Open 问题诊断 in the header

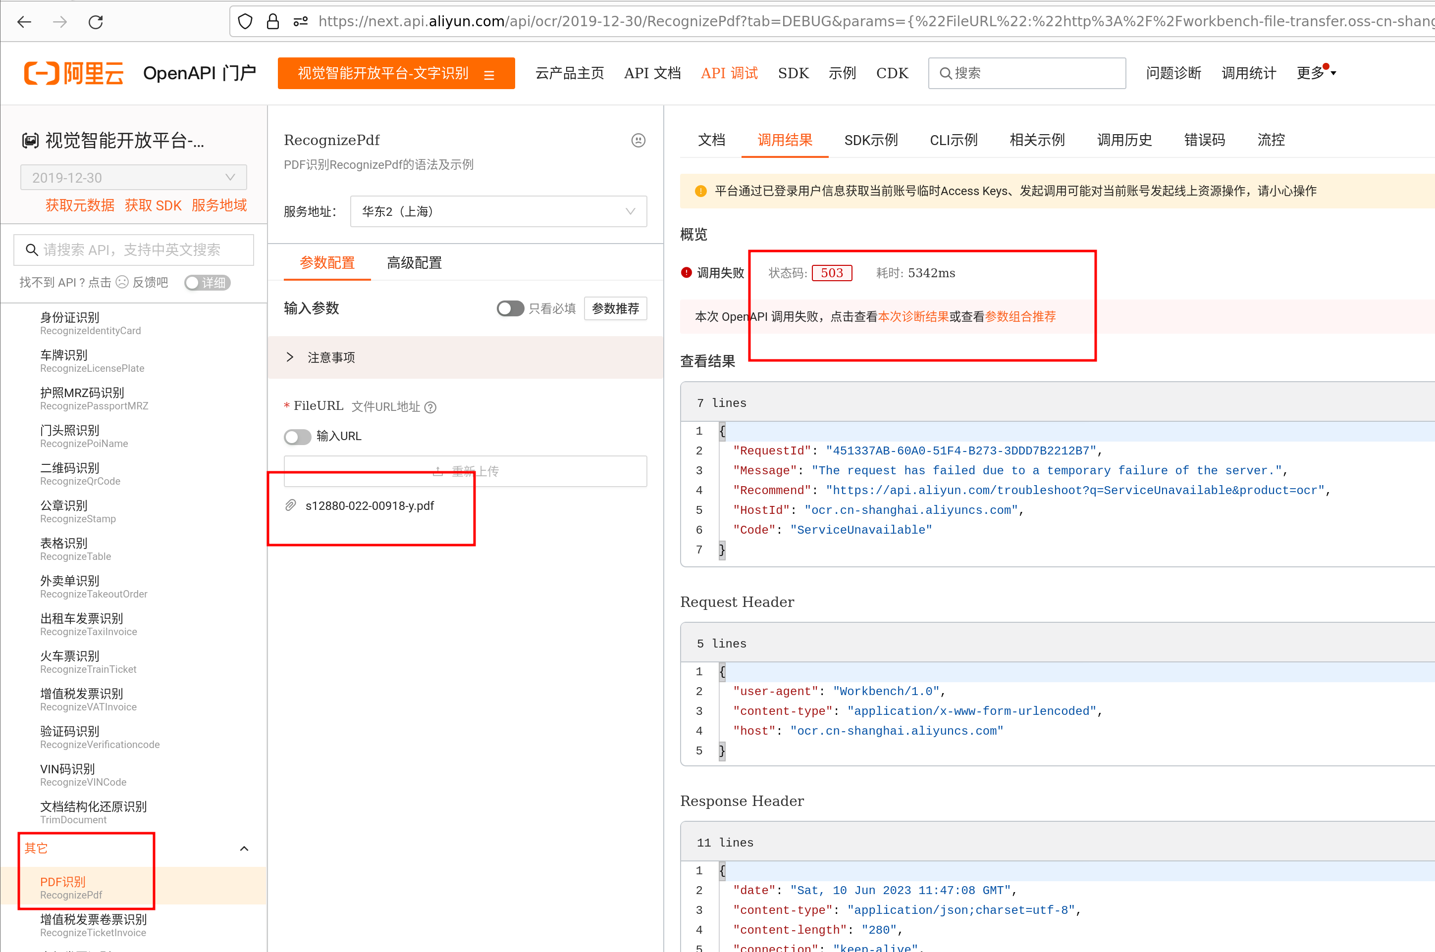1173,73
